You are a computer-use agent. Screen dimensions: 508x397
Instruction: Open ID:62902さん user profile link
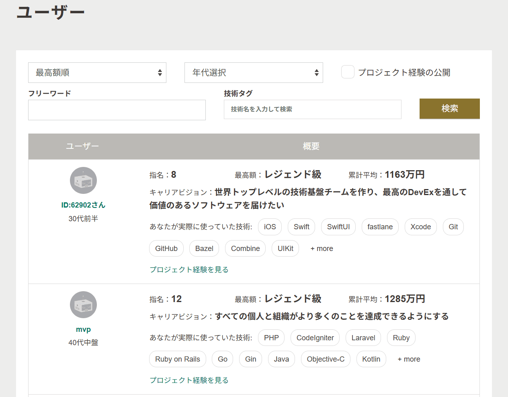83,205
